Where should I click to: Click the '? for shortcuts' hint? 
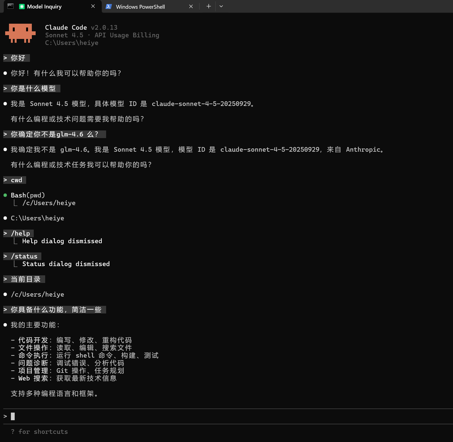click(x=39, y=432)
